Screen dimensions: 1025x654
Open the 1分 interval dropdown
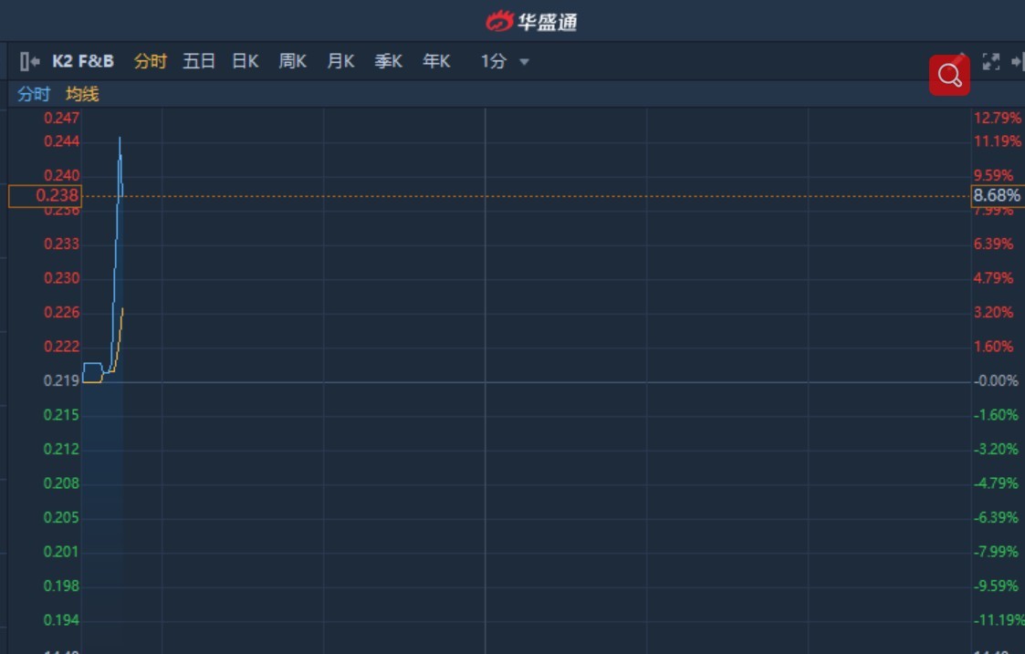point(505,61)
